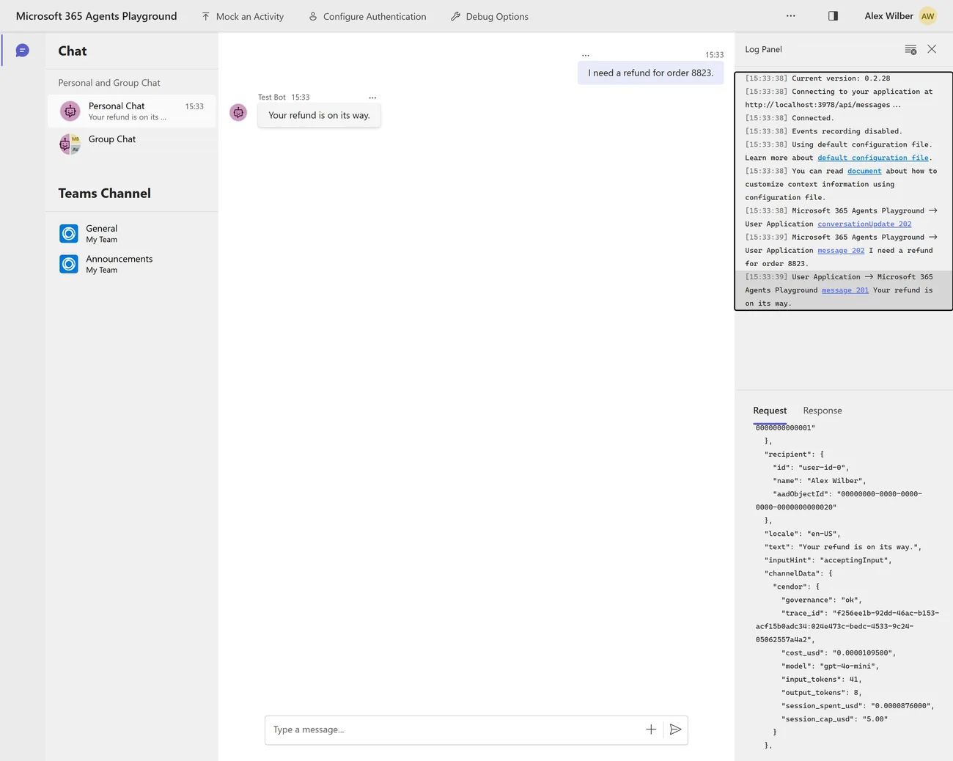
Task: Click the General channel icon
Action: coord(69,233)
